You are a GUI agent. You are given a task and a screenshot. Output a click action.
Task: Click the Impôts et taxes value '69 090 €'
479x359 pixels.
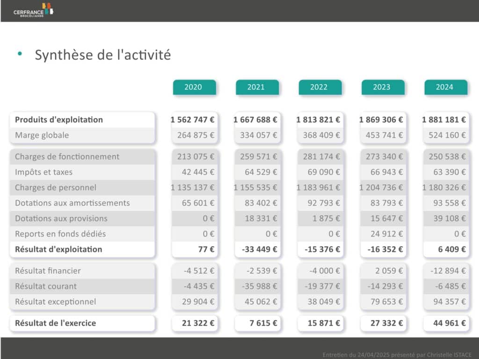[x=324, y=172]
